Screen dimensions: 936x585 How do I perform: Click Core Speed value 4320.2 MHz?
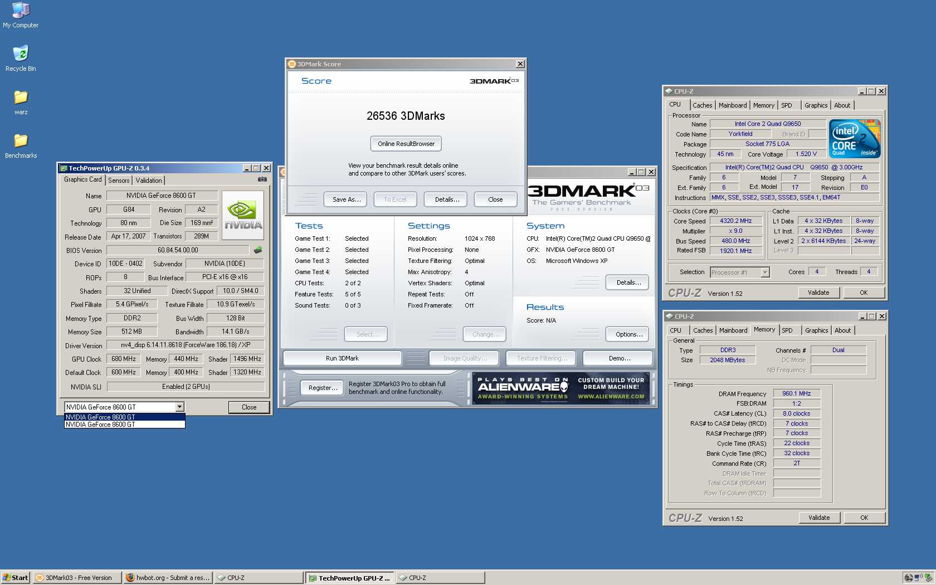pyautogui.click(x=736, y=221)
